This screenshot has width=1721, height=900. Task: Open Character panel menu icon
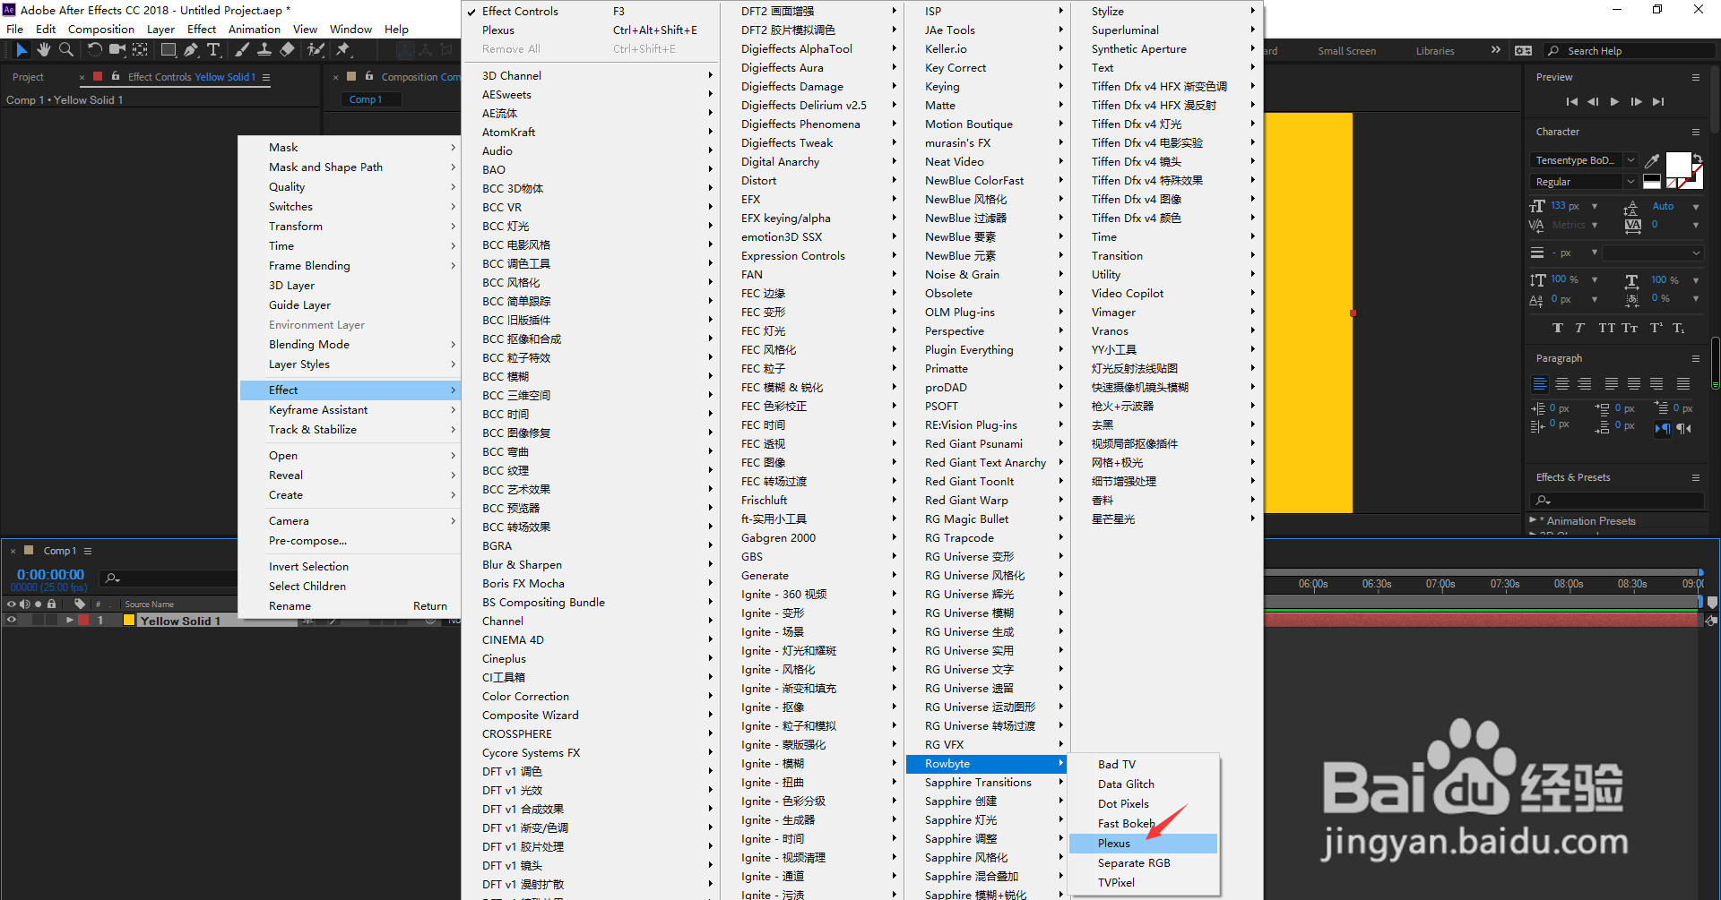click(1696, 132)
